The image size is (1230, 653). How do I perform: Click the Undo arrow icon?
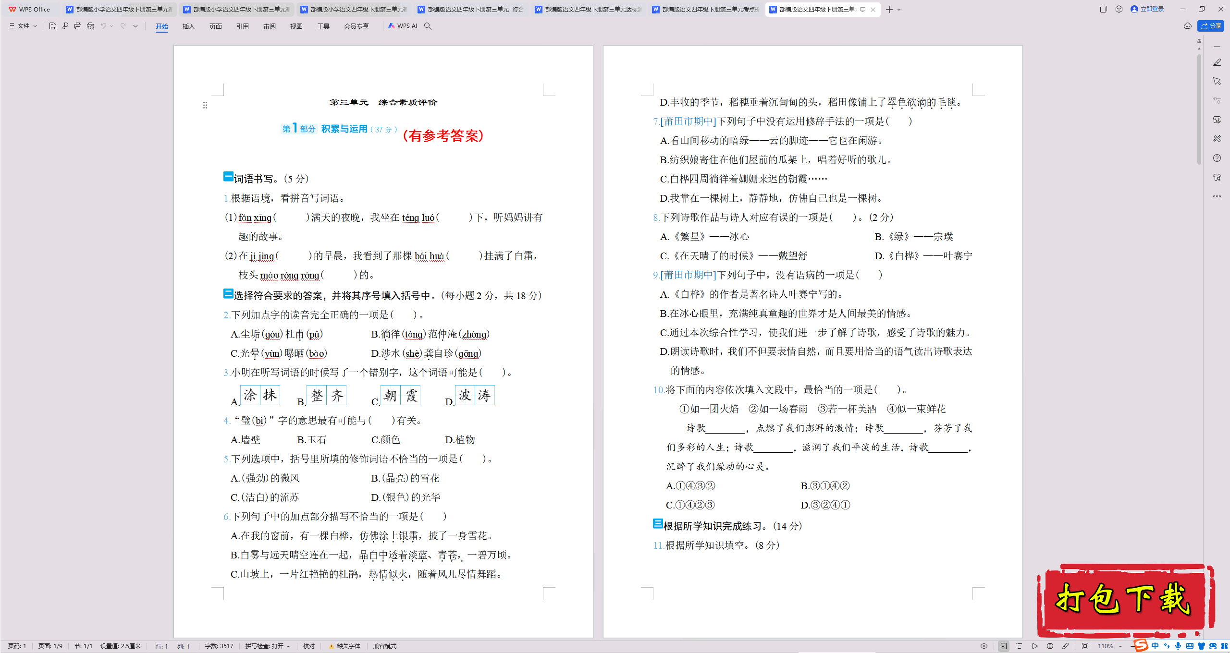(x=103, y=26)
